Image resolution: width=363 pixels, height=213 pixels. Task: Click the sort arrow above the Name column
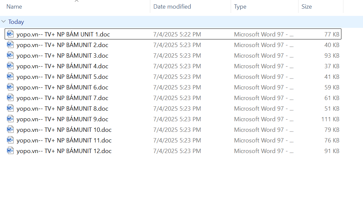pyautogui.click(x=76, y=1)
